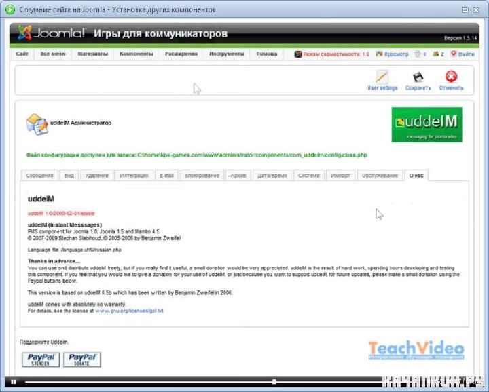The image size is (489, 392).
Task: Click the green config file path text
Action: pyautogui.click(x=196, y=155)
